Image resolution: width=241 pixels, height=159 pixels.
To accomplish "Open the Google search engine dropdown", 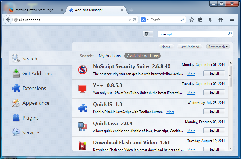I will pos(145,20).
